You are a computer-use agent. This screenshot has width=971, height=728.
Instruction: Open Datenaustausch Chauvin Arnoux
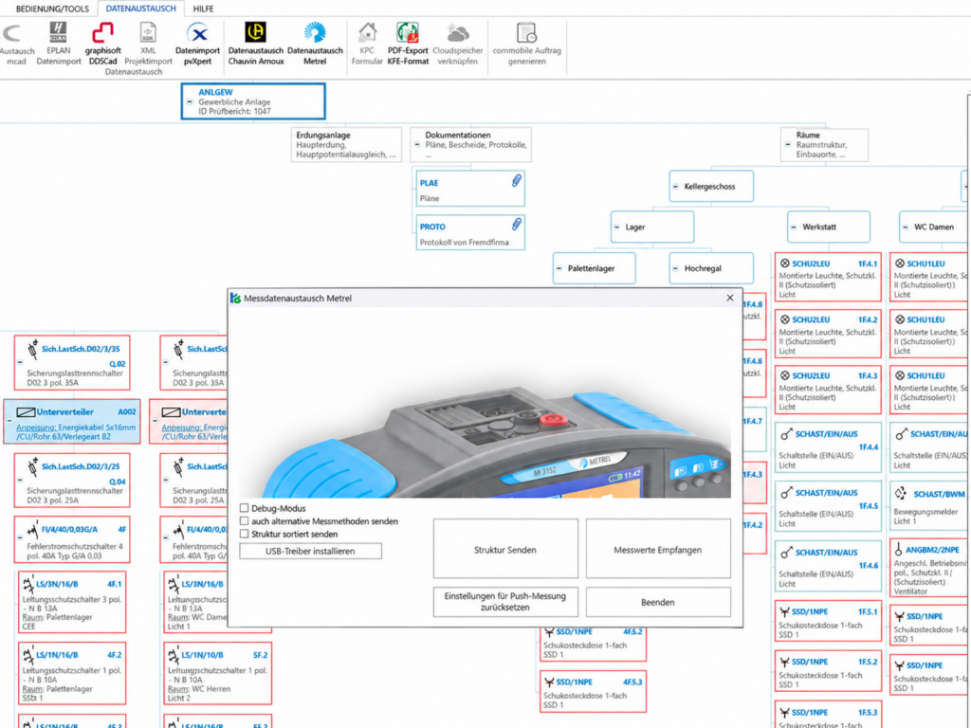point(256,44)
